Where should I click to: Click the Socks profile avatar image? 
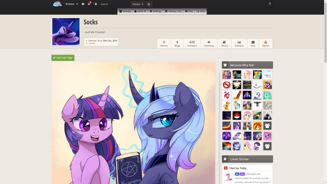pos(66,32)
